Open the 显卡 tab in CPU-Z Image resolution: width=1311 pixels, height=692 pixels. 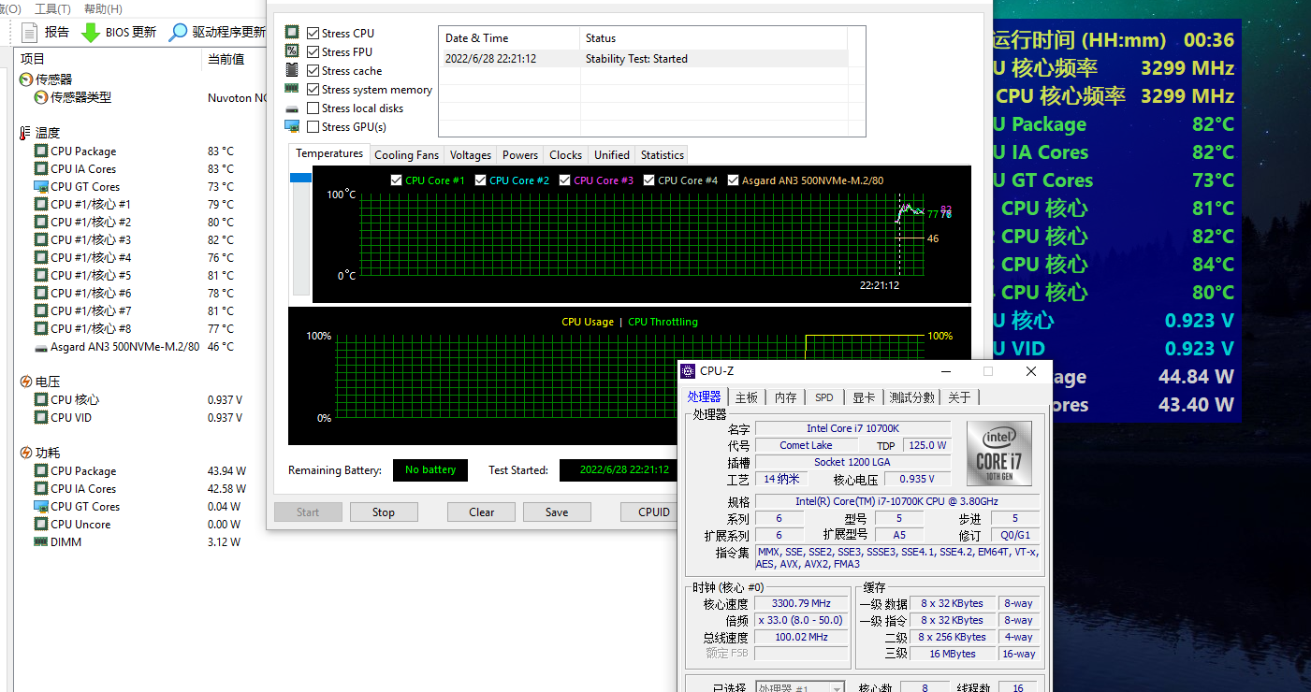click(863, 397)
